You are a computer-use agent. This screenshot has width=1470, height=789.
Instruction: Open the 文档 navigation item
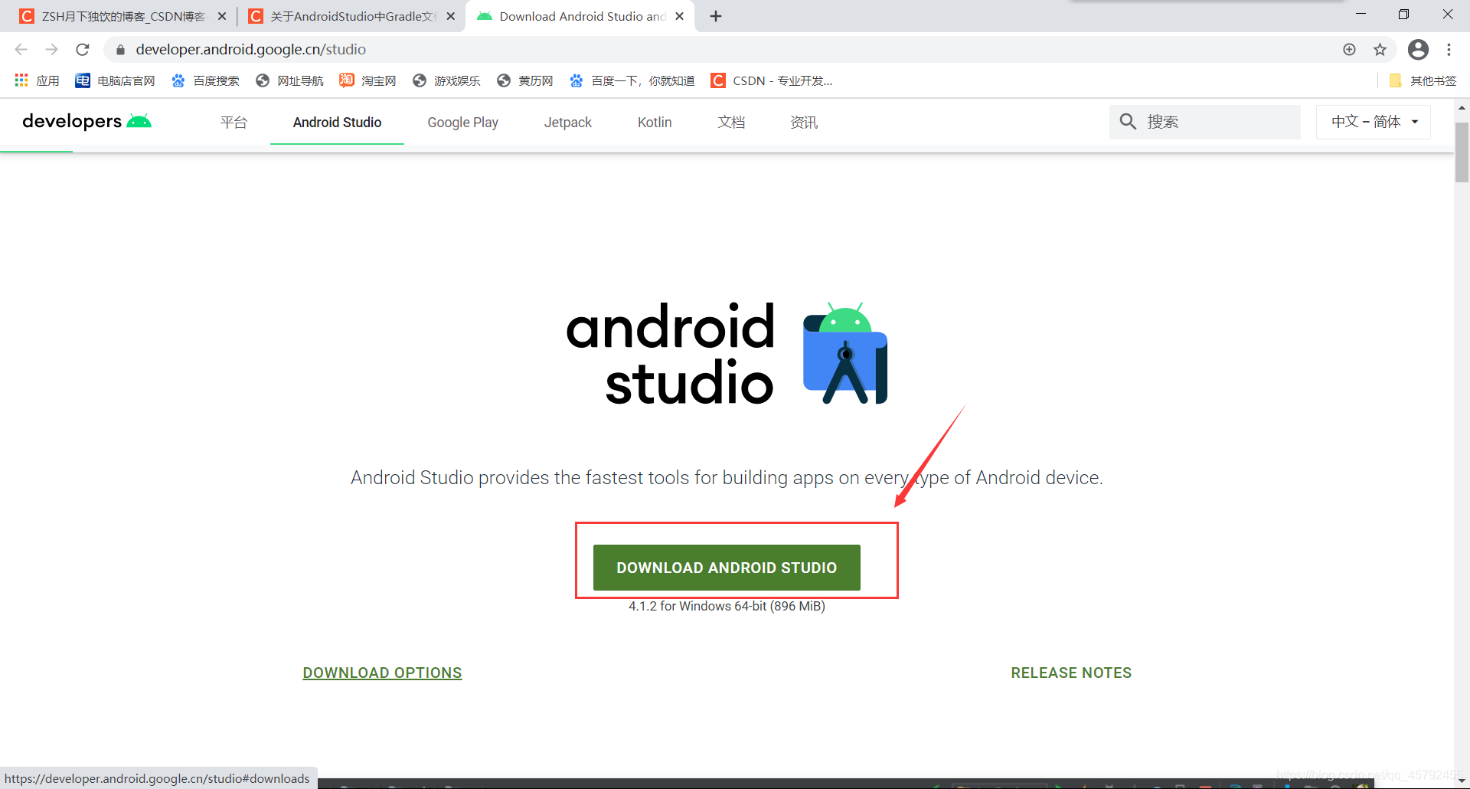pyautogui.click(x=731, y=123)
